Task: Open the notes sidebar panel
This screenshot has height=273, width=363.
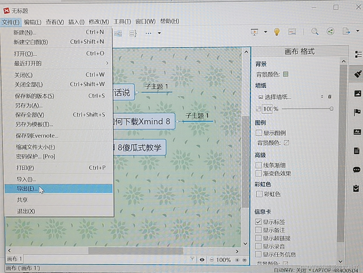Action: [x=357, y=151]
